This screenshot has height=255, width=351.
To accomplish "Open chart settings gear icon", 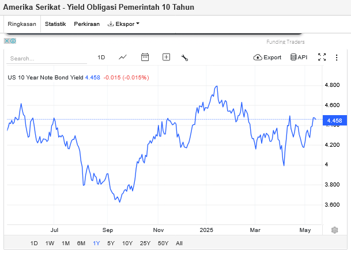I will (x=334, y=230).
